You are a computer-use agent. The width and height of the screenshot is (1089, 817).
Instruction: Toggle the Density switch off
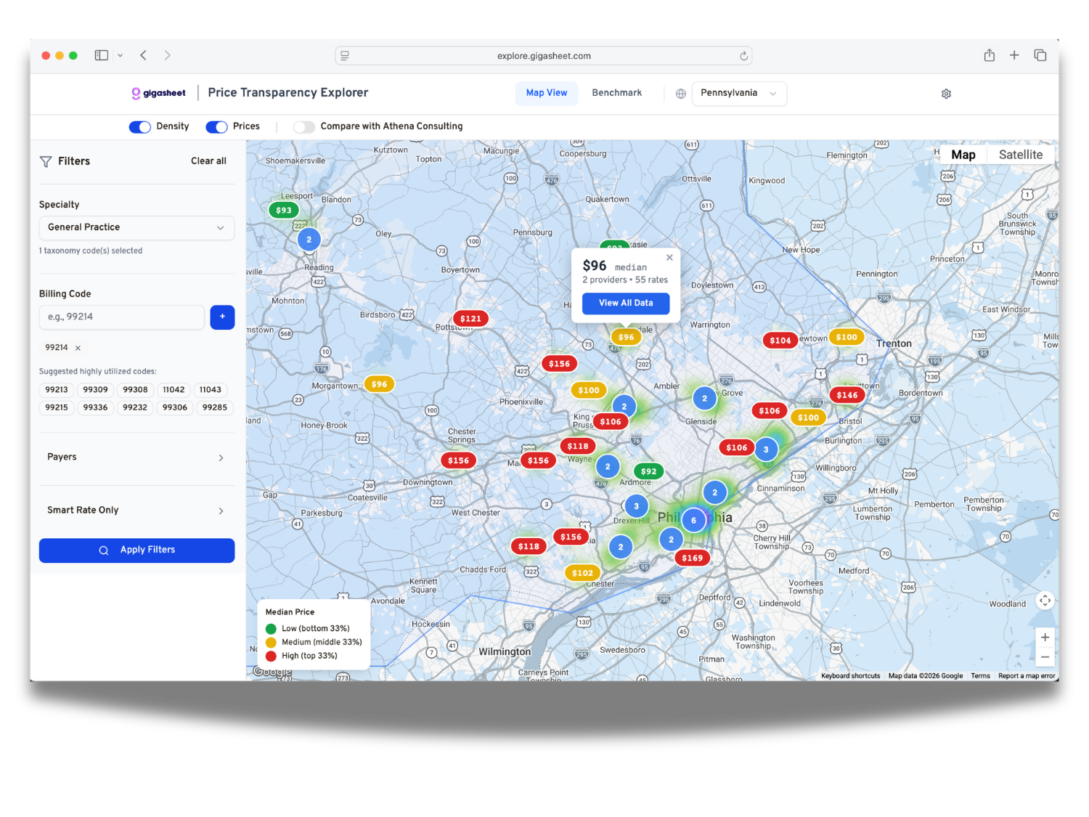[x=140, y=127]
